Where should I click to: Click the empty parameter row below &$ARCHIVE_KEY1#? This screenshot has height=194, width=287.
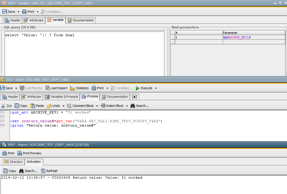point(254,42)
